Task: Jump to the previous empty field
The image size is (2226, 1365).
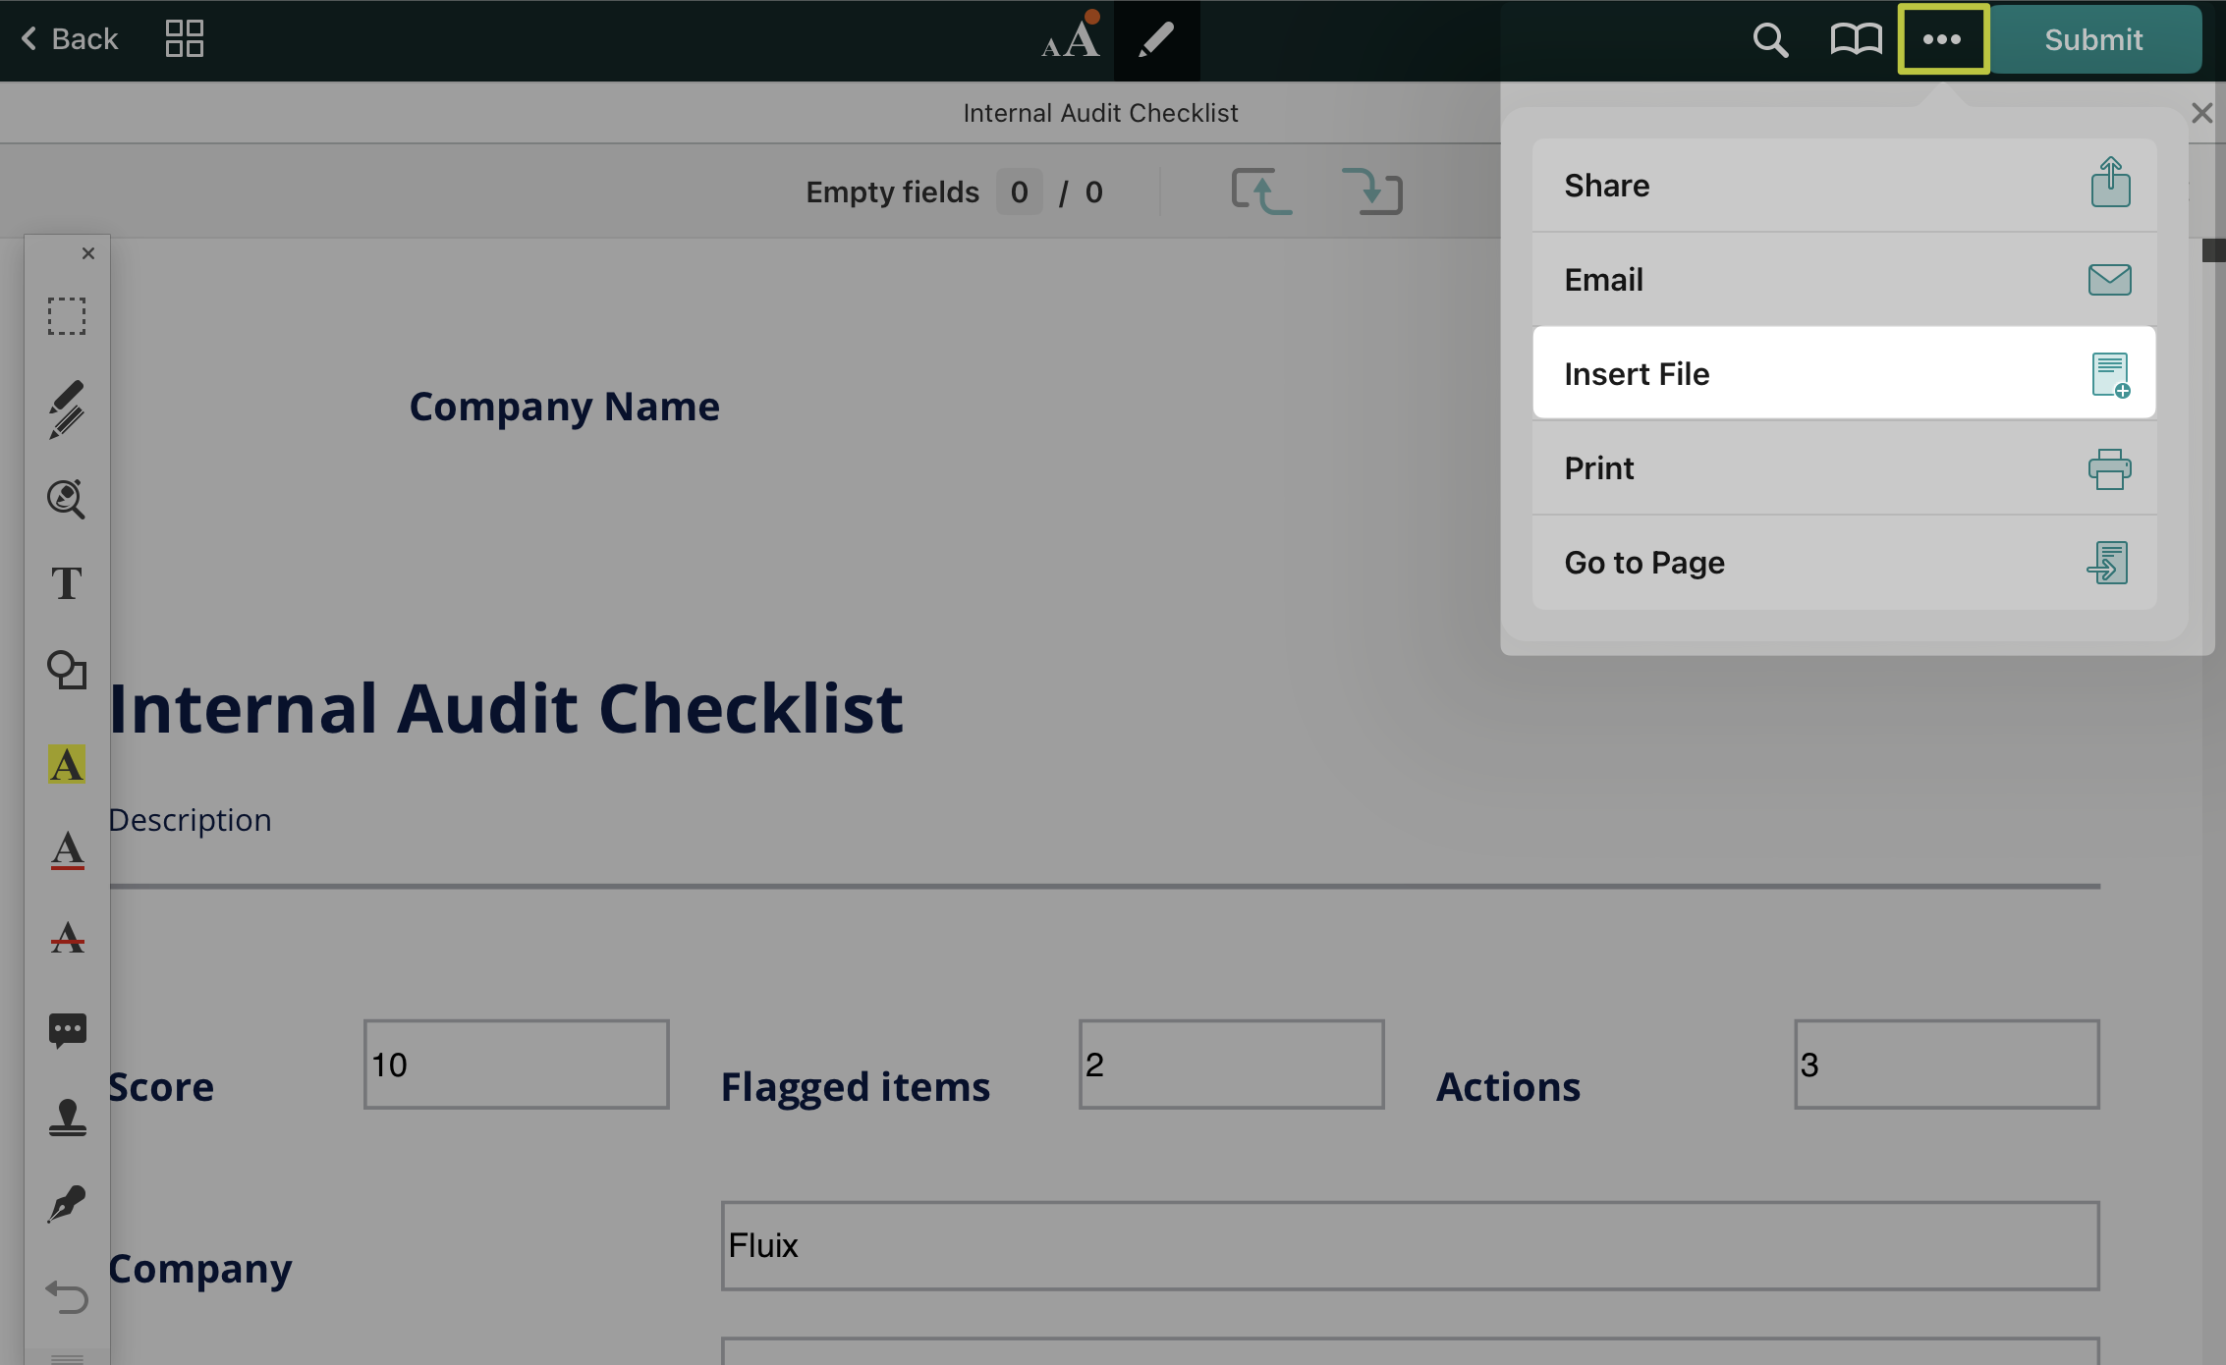Action: (x=1262, y=191)
